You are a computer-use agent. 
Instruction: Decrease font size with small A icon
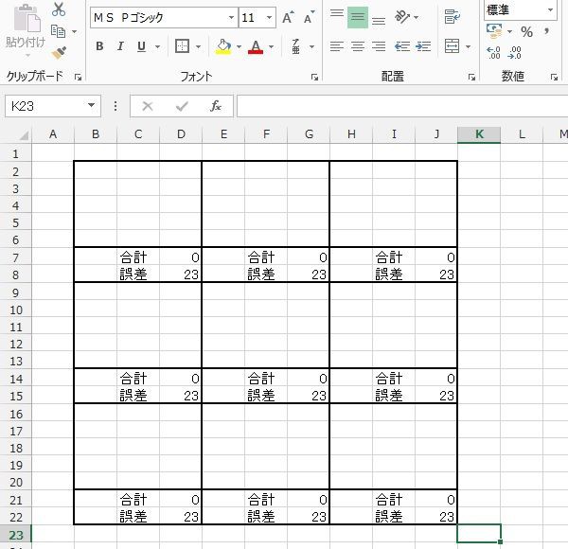click(309, 17)
